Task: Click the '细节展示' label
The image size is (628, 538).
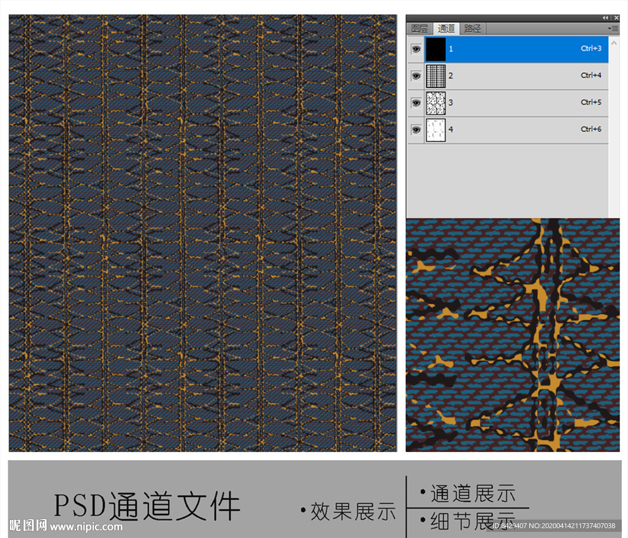Action: click(x=473, y=521)
